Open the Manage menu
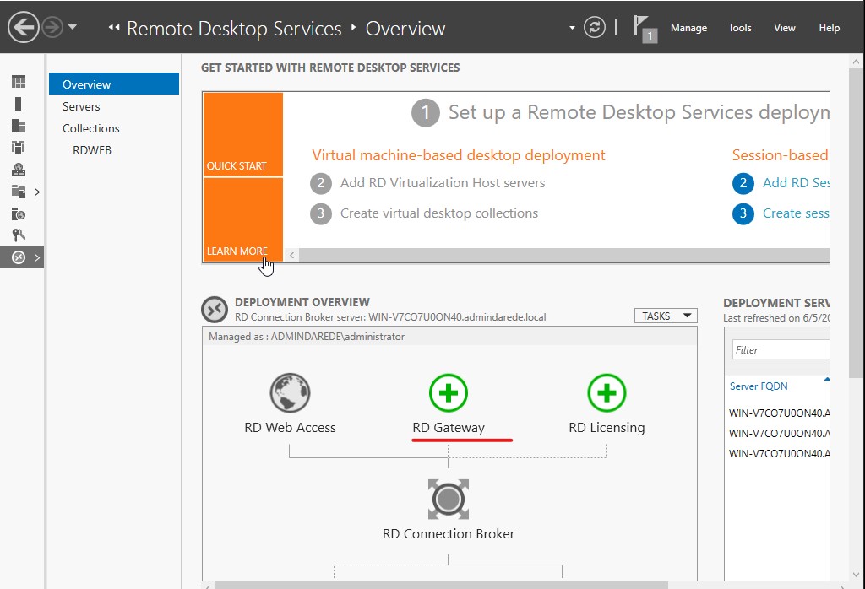This screenshot has width=865, height=589. pyautogui.click(x=688, y=28)
